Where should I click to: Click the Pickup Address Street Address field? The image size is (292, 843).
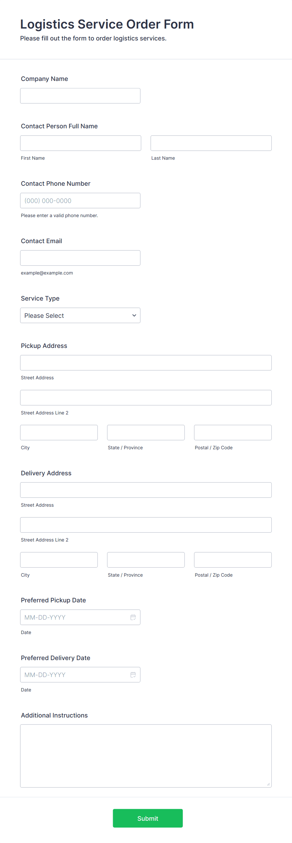146,363
